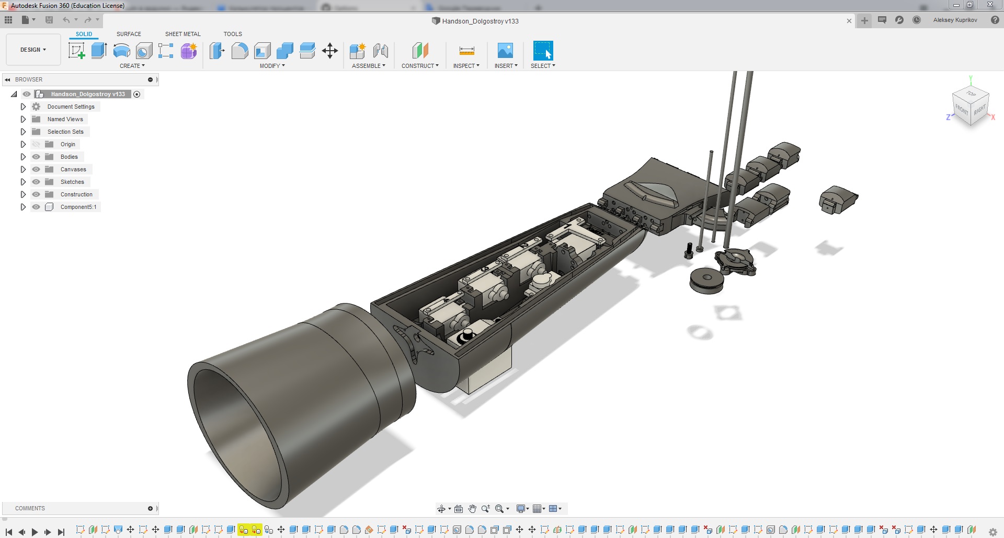Image resolution: width=1004 pixels, height=538 pixels.
Task: Click the Joint tool in Assemble
Action: point(381,51)
